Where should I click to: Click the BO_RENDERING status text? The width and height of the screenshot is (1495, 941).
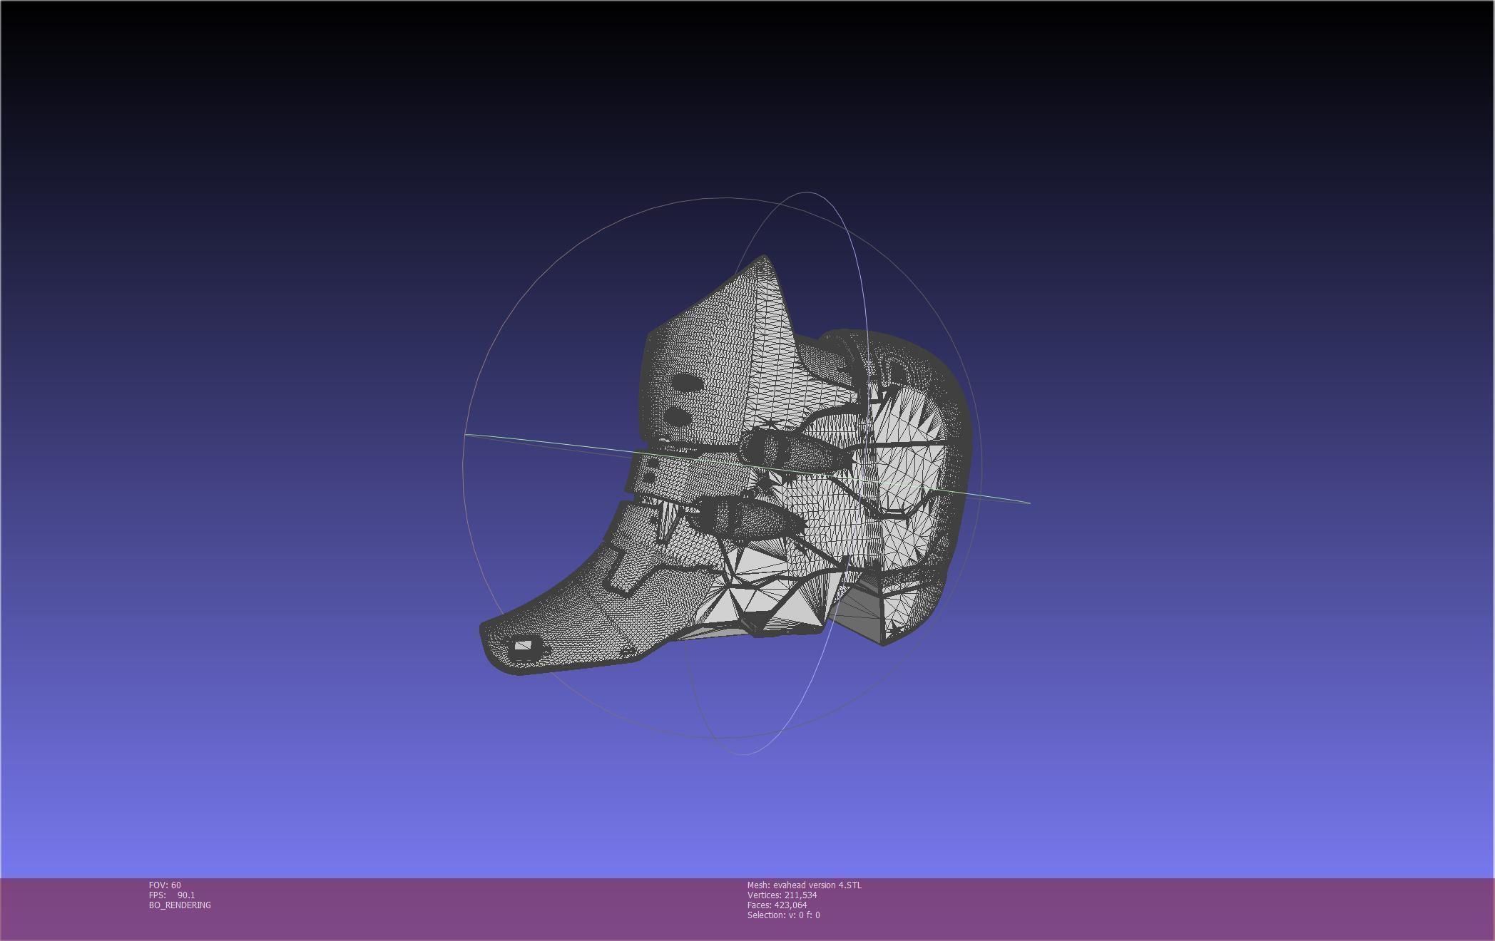tap(180, 905)
